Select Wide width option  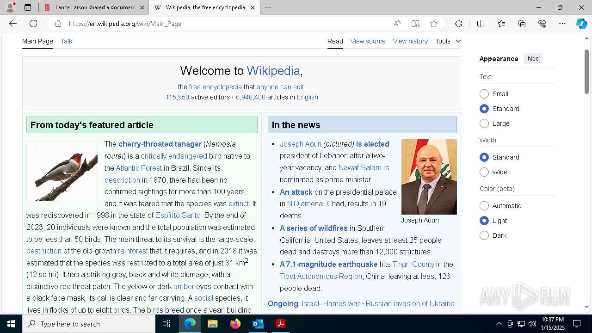coord(484,172)
